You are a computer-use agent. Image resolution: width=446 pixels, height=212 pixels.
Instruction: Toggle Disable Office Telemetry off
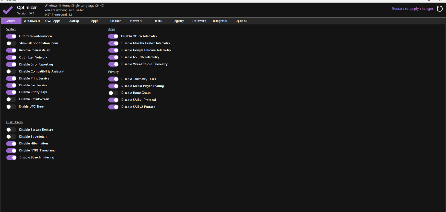(x=113, y=36)
